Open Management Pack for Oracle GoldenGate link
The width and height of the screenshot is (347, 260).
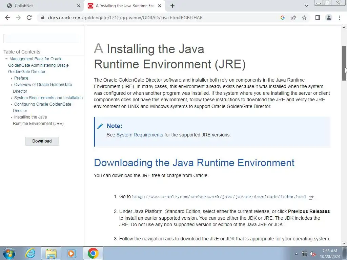pyautogui.click(x=38, y=65)
